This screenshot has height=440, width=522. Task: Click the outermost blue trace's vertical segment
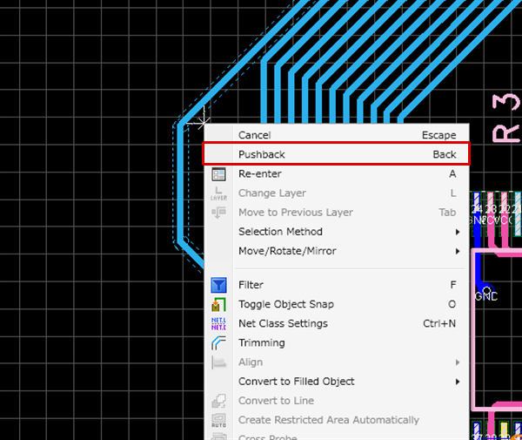click(180, 183)
